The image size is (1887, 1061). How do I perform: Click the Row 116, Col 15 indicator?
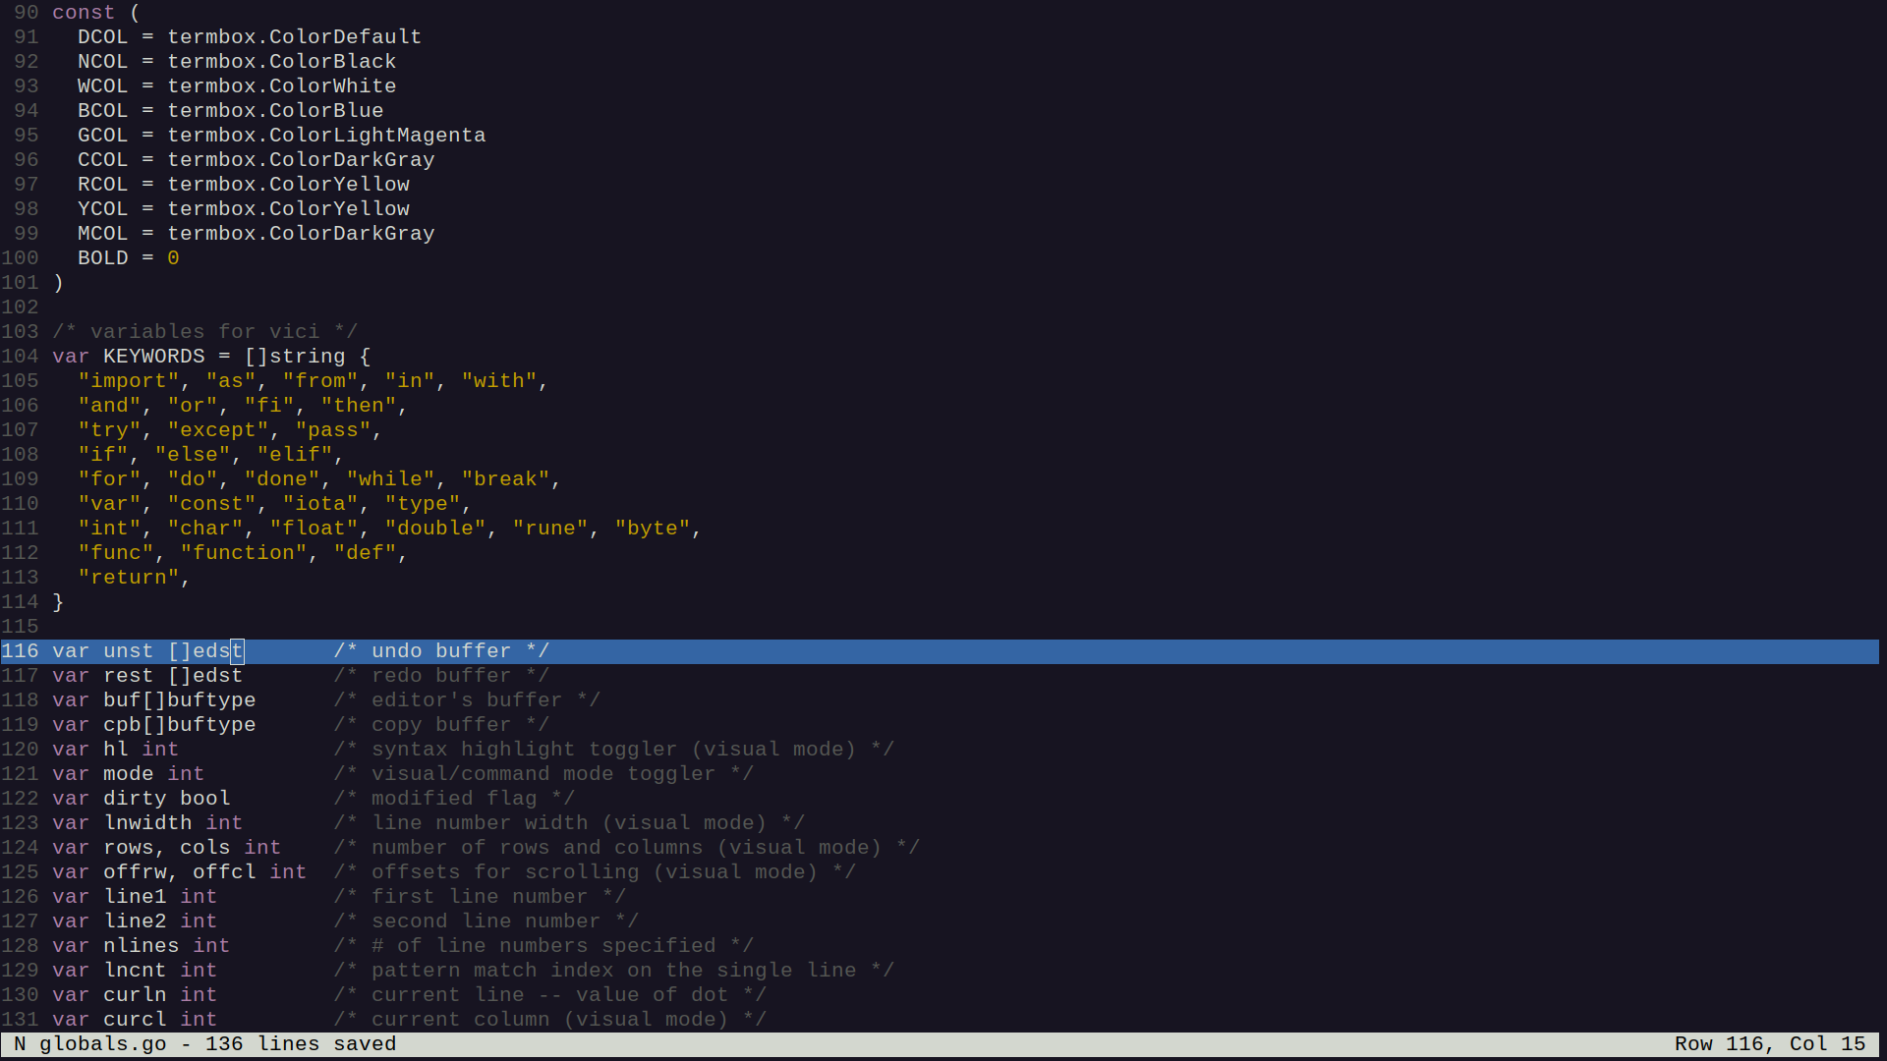(x=1769, y=1044)
